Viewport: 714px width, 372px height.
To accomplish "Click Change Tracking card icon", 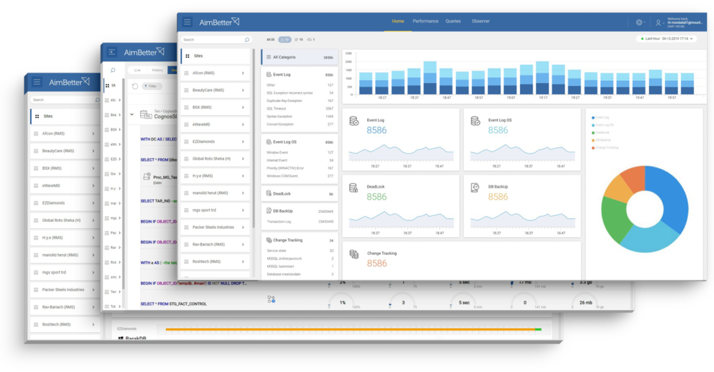I will point(354,254).
